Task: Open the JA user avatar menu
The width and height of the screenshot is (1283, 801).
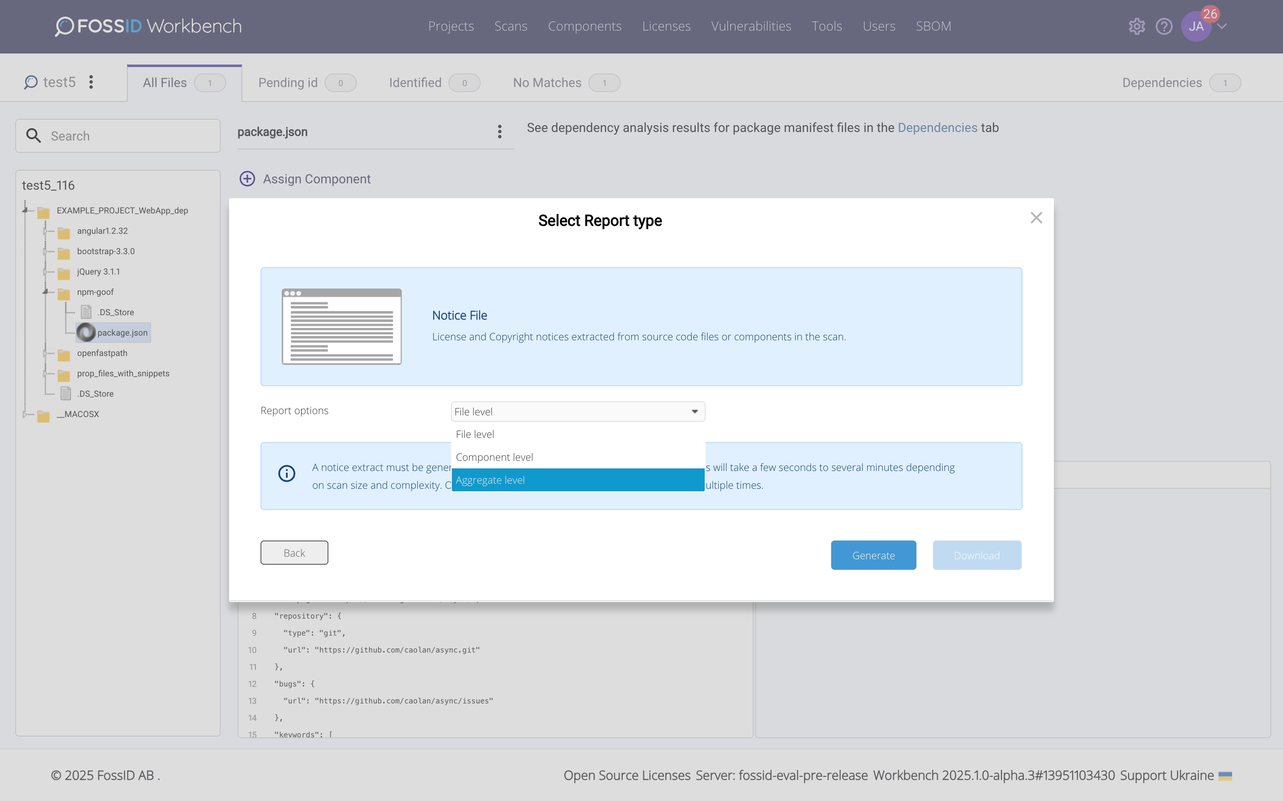Action: [1196, 26]
